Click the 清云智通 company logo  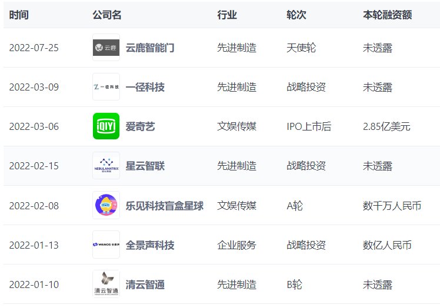(106, 284)
